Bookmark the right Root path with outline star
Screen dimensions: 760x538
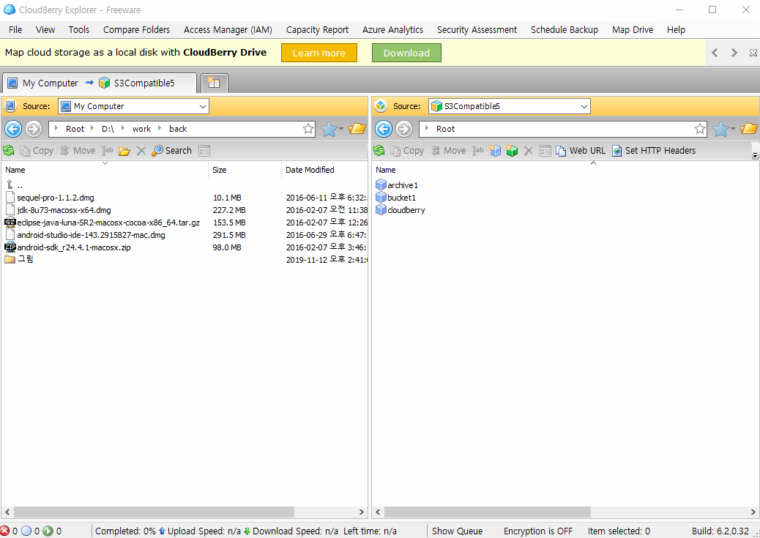699,128
